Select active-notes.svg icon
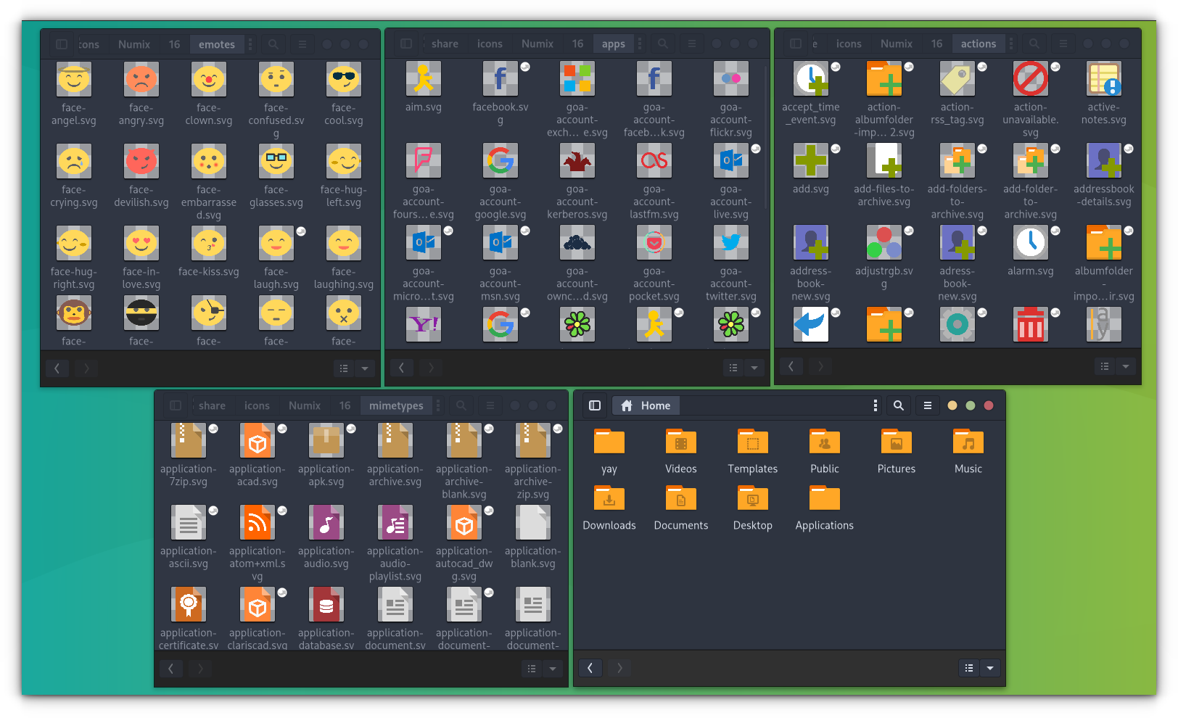This screenshot has height=718, width=1178. coord(1104,79)
